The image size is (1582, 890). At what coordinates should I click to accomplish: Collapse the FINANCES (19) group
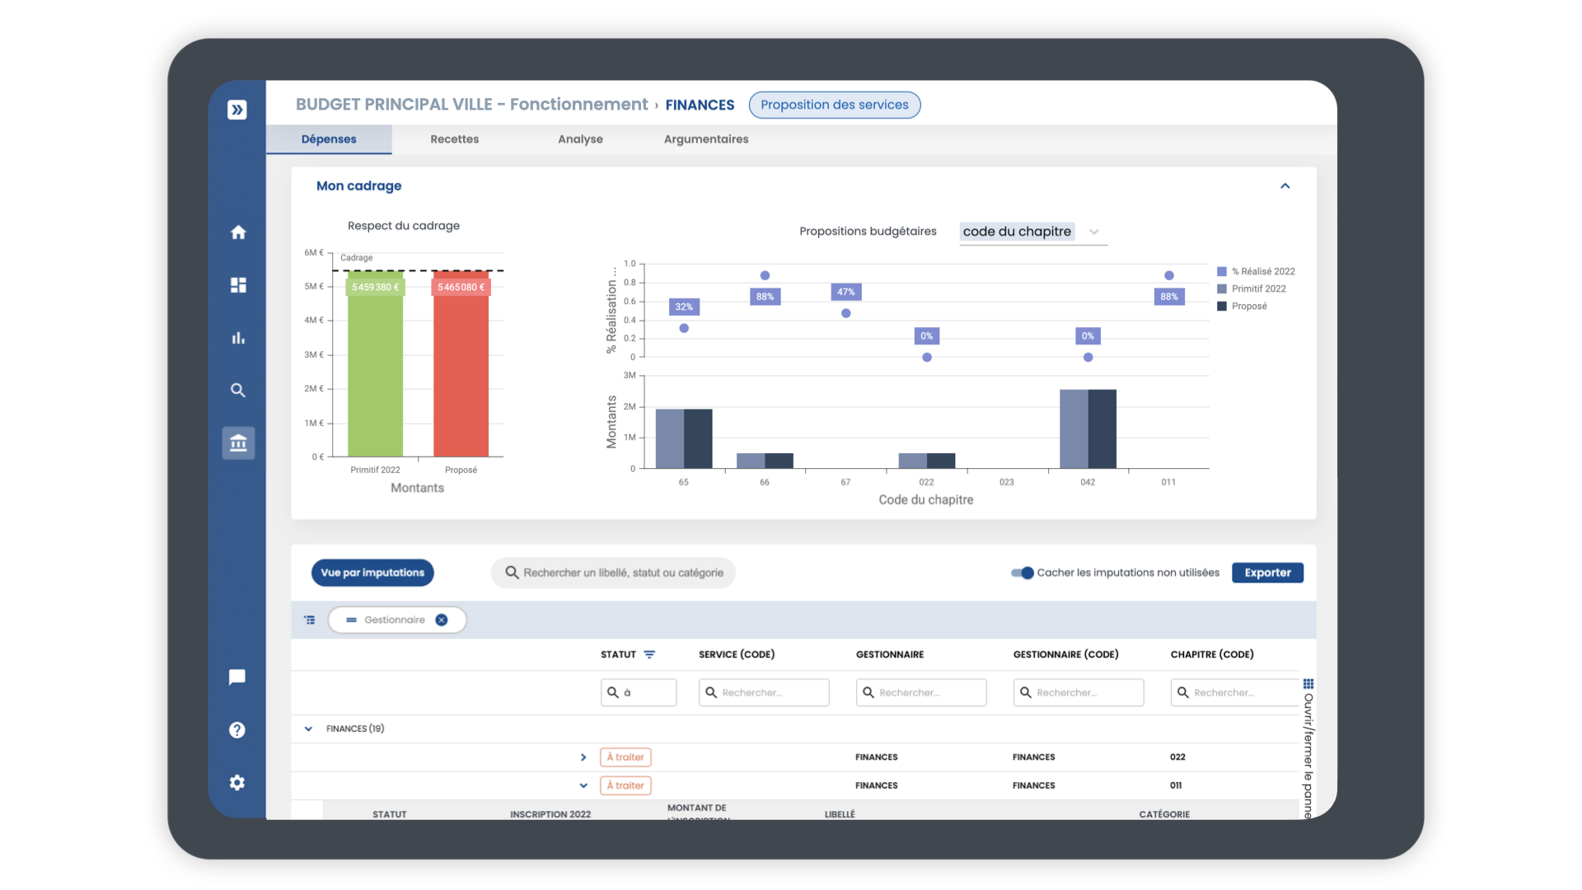[x=309, y=728]
